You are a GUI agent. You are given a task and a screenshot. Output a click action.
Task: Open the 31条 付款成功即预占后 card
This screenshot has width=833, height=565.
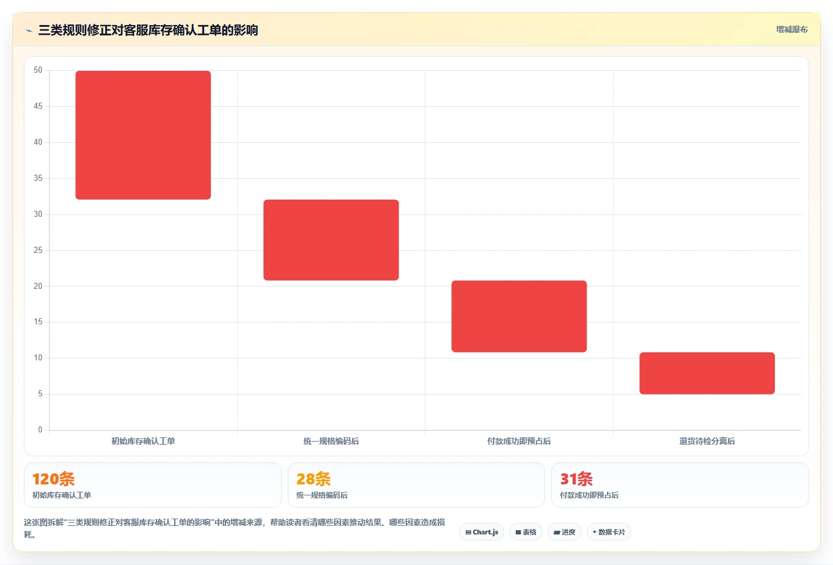(680, 485)
